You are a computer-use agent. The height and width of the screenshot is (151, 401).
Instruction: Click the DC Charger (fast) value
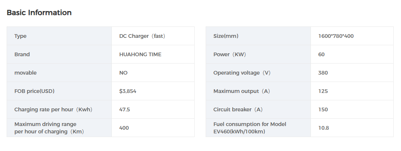pyautogui.click(x=142, y=36)
